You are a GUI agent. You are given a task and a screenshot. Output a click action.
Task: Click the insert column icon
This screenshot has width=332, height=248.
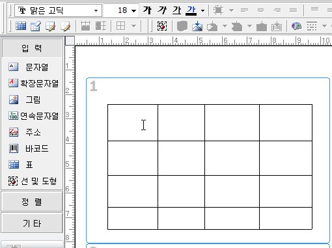click(101, 26)
